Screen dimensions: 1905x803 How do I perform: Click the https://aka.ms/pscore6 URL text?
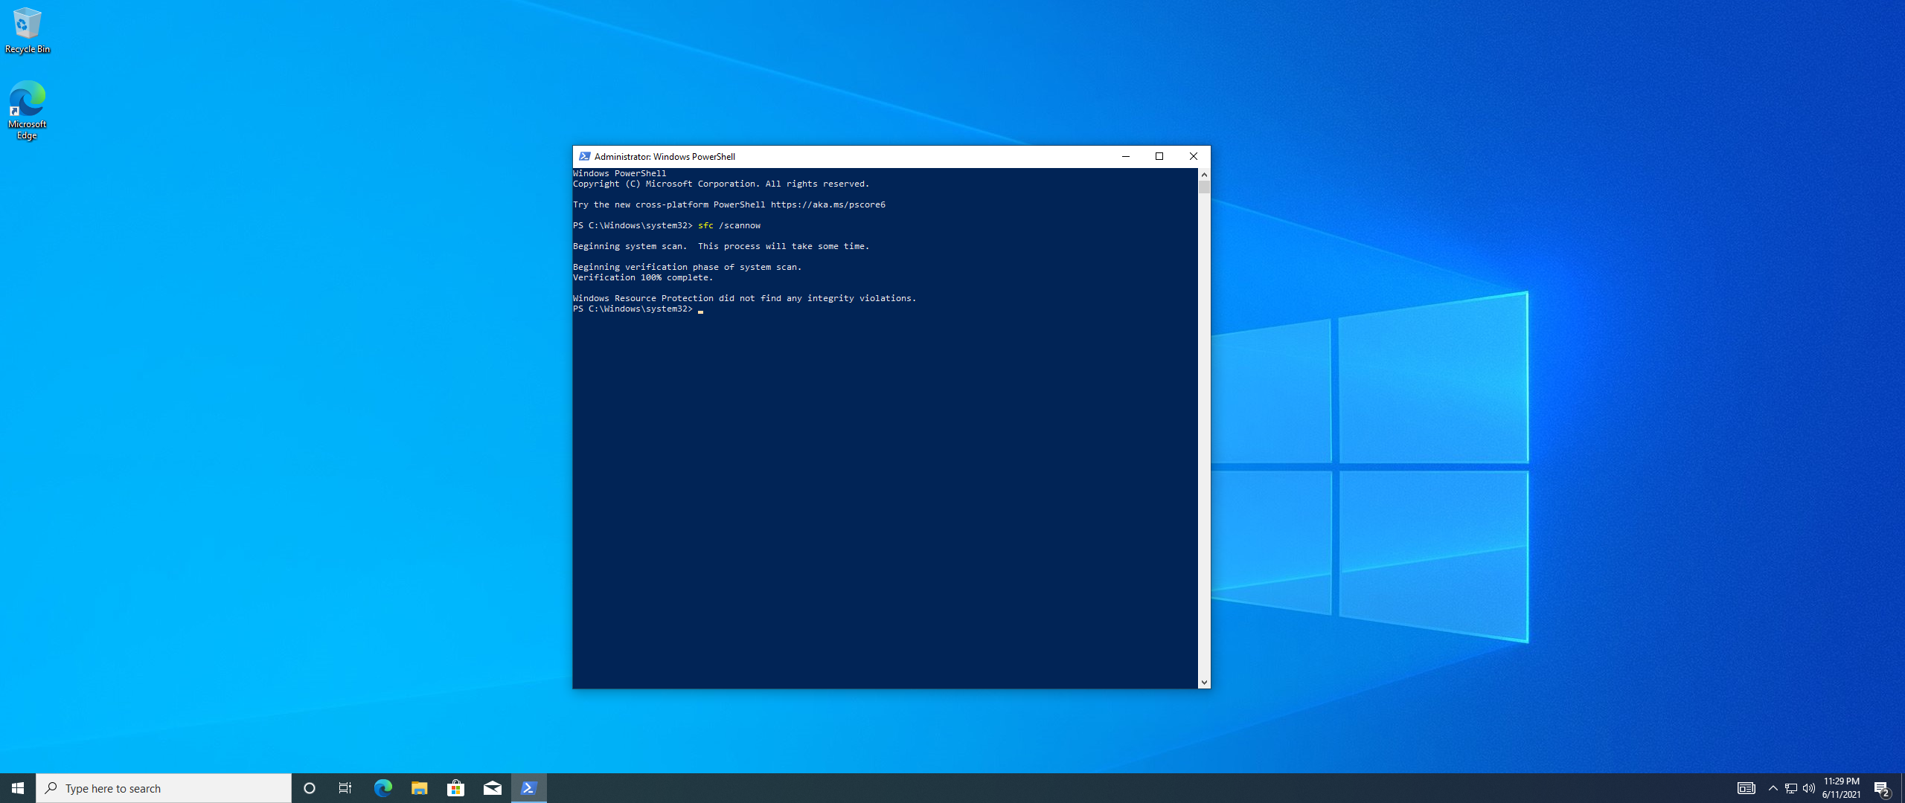828,204
